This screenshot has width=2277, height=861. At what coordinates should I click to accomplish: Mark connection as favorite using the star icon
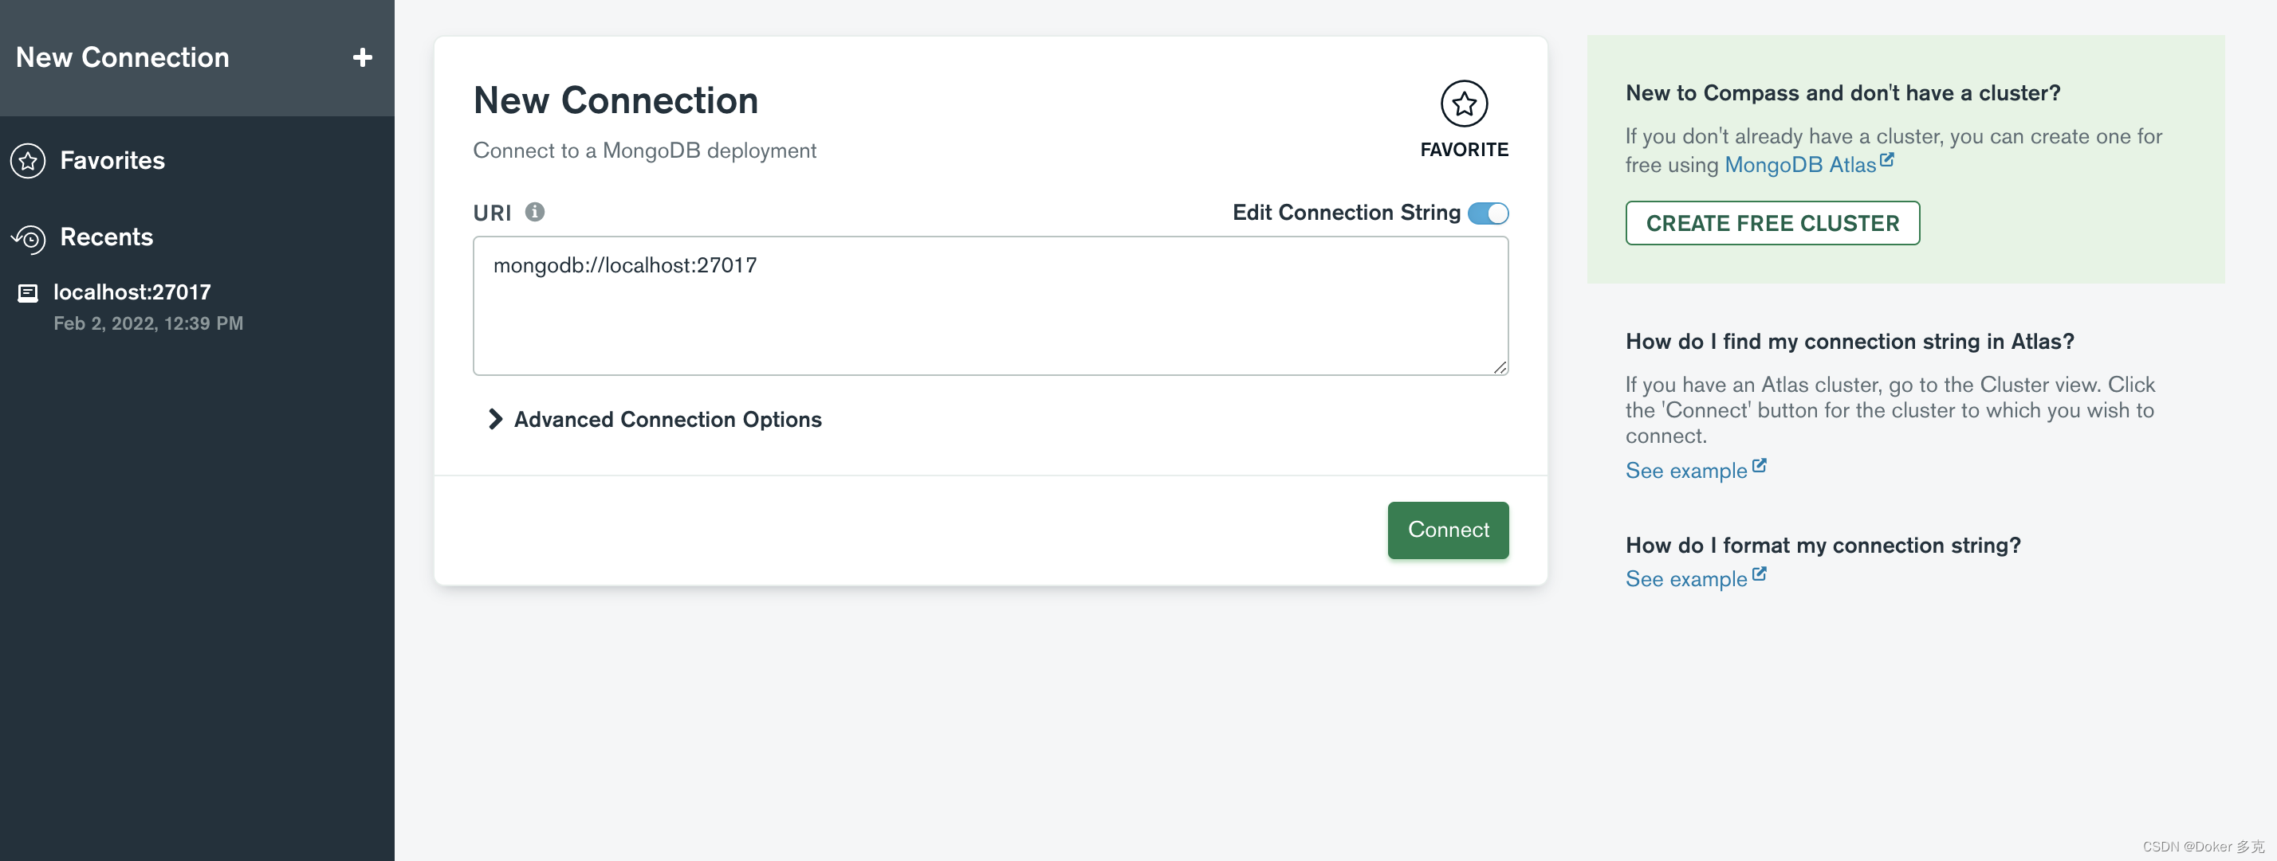pos(1464,103)
